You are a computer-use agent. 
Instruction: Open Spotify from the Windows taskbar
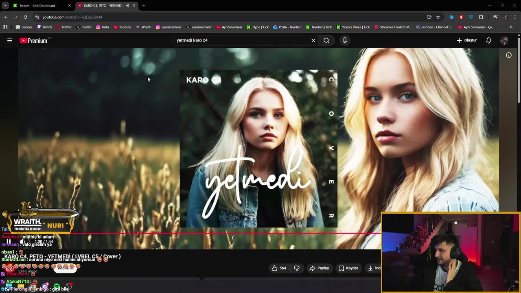57,287
